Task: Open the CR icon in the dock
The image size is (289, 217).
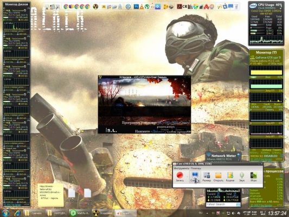Action: pyautogui.click(x=185, y=7)
